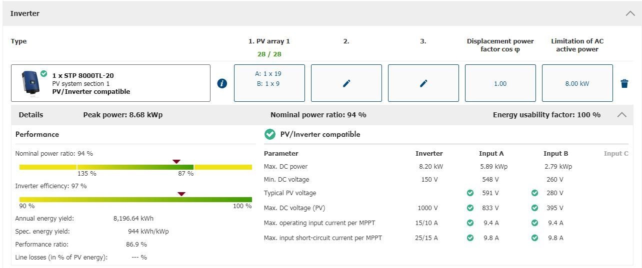Click the STP 8000TL-20 inverter image
642x268 pixels.
(30, 83)
